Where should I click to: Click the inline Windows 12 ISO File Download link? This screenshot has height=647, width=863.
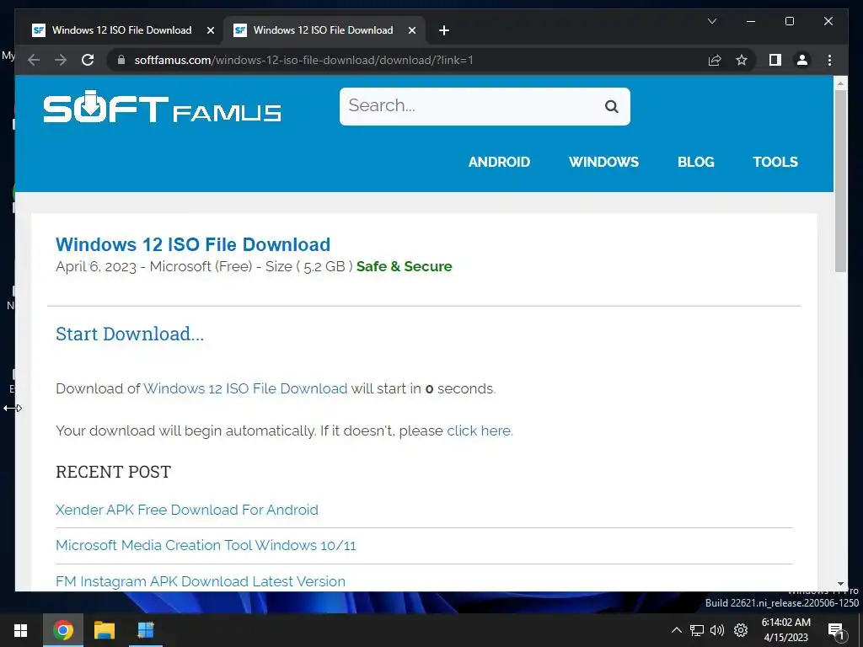(x=245, y=388)
